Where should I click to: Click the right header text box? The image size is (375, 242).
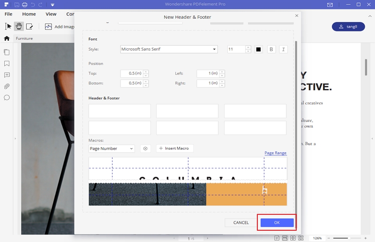coord(255,111)
